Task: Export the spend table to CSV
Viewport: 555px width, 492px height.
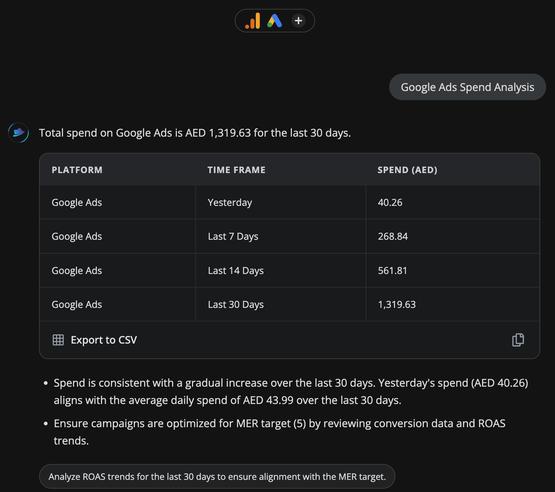Action: (x=104, y=340)
